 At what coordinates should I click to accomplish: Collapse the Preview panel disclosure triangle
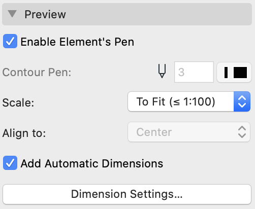pyautogui.click(x=12, y=14)
